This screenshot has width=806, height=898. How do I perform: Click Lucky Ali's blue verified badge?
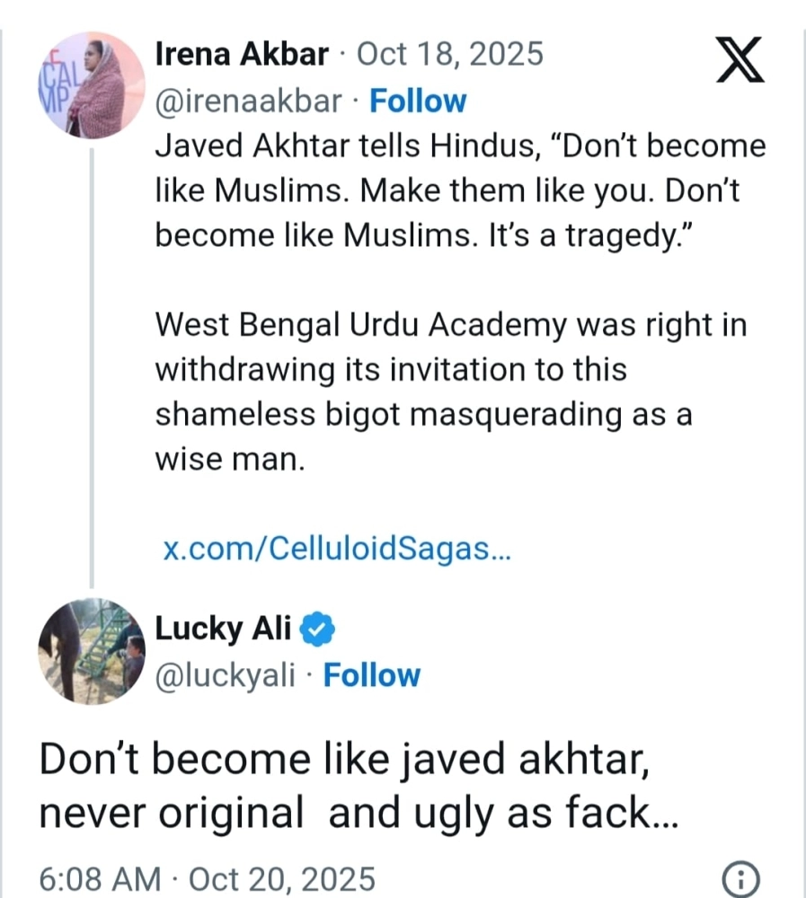(316, 629)
